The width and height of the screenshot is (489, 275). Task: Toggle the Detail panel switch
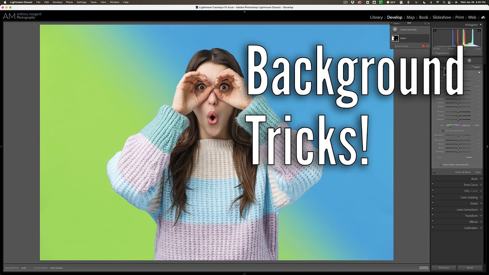pos(432,202)
